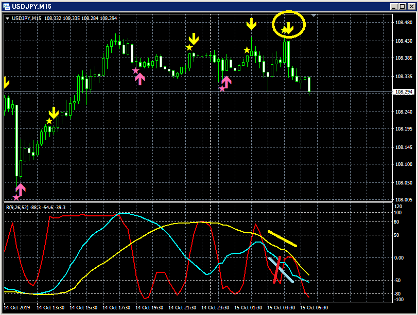Click price scale label 108.335
Viewport: 418px width, 315px height.
tap(404, 77)
